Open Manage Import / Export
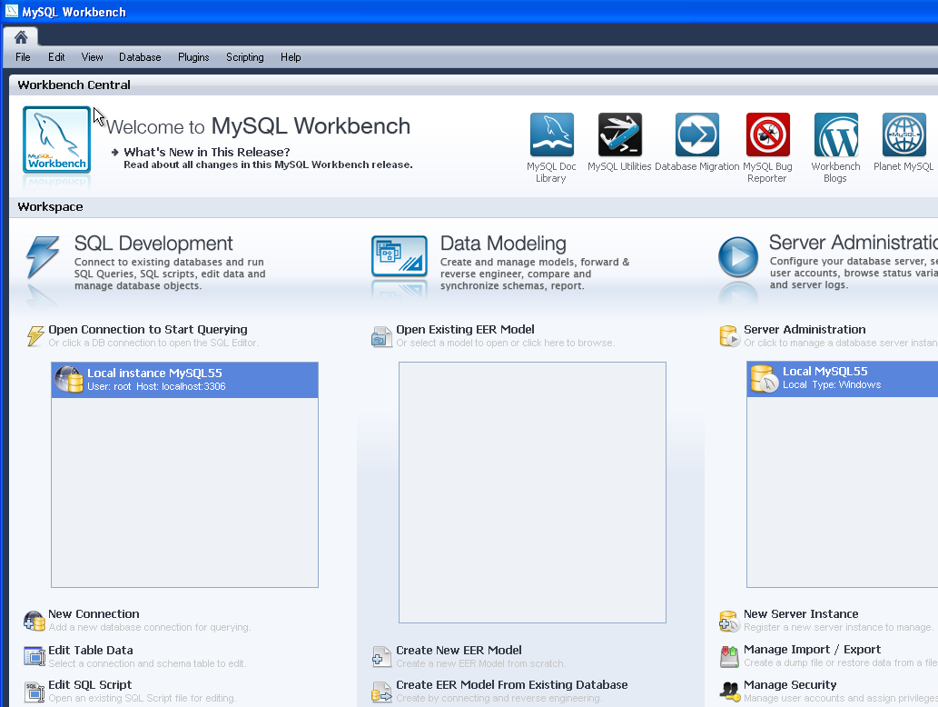The height and width of the screenshot is (707, 938). (x=812, y=650)
